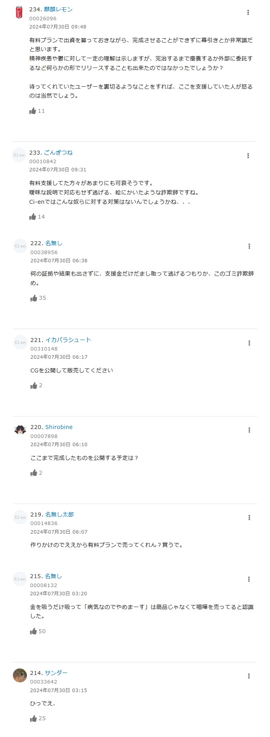Open three-dot menu on サンダー's comment
This screenshot has height=737, width=270.
pyautogui.click(x=249, y=676)
